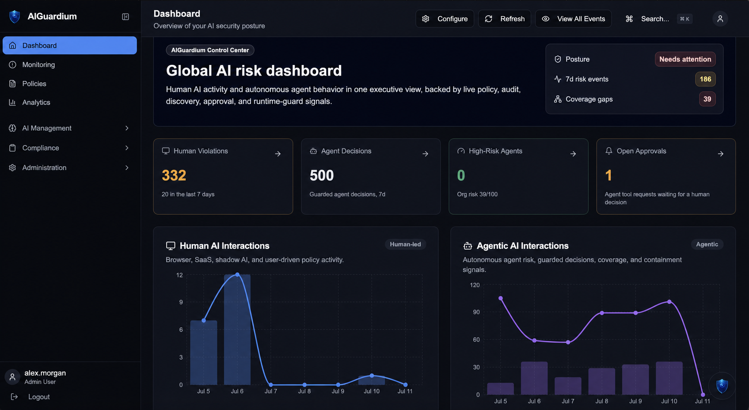Open the Policies menu item
This screenshot has height=410, width=749.
(70, 84)
